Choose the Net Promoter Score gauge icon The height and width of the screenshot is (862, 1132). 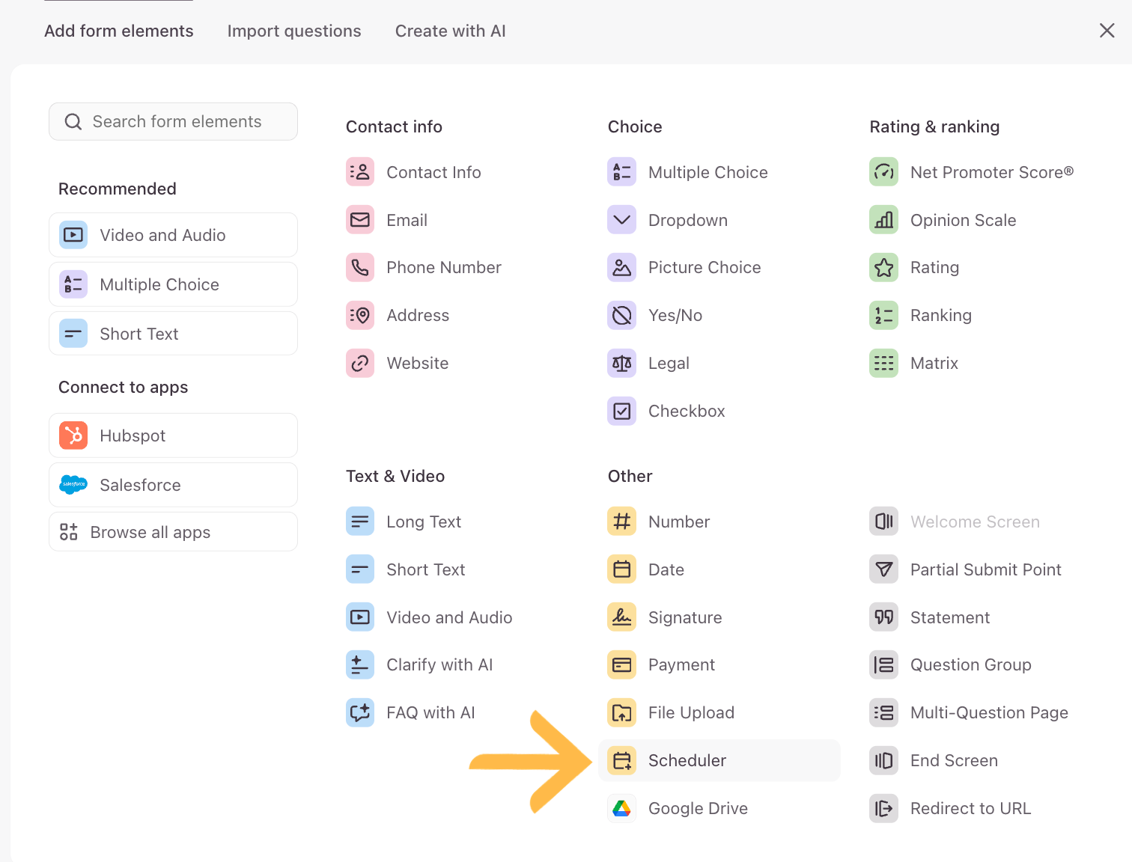tap(883, 172)
